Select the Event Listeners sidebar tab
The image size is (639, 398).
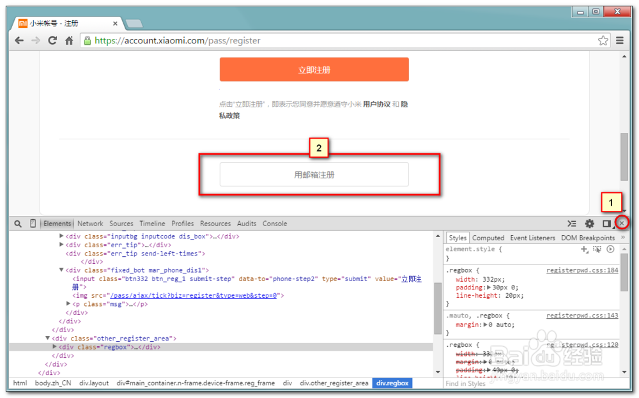(532, 238)
